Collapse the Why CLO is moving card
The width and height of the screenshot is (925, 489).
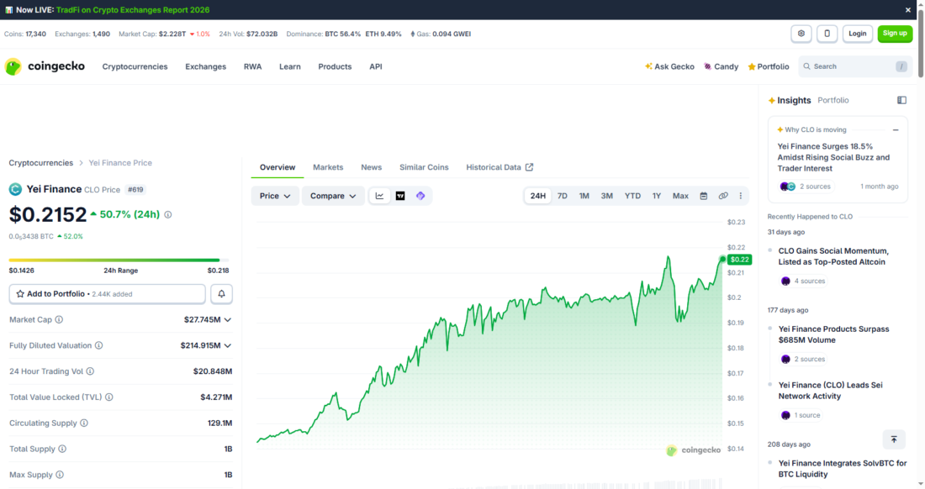point(896,129)
